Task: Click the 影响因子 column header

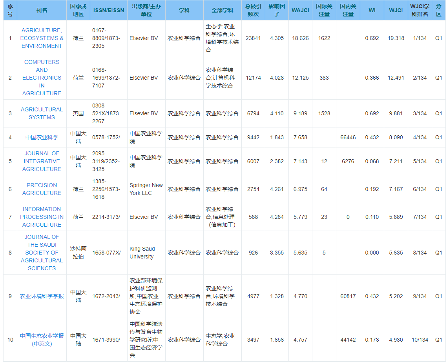Action: (x=277, y=10)
